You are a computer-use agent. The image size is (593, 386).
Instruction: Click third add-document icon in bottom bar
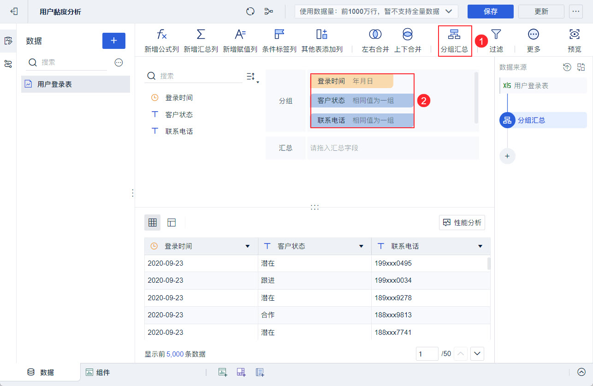pos(260,373)
